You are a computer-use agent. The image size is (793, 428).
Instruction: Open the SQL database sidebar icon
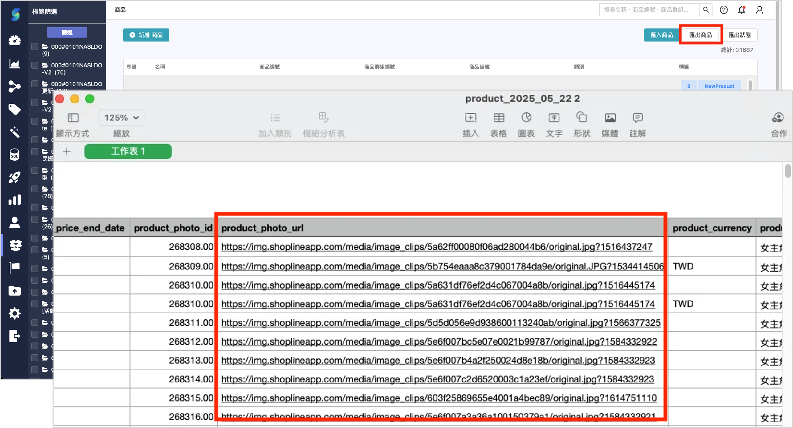point(14,155)
